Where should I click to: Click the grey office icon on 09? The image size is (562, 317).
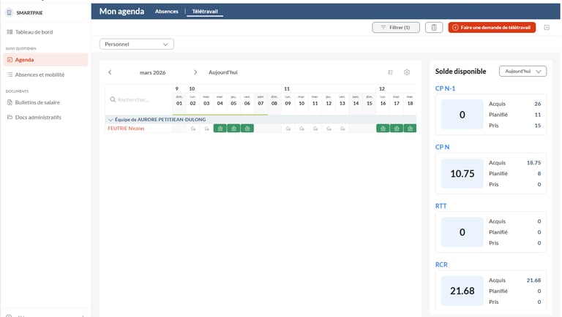click(x=288, y=129)
